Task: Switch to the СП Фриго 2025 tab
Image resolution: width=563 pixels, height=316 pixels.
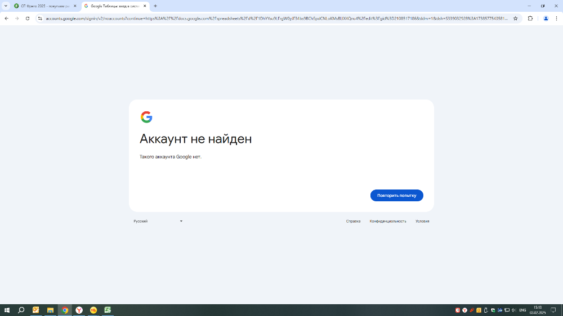Action: (45, 6)
